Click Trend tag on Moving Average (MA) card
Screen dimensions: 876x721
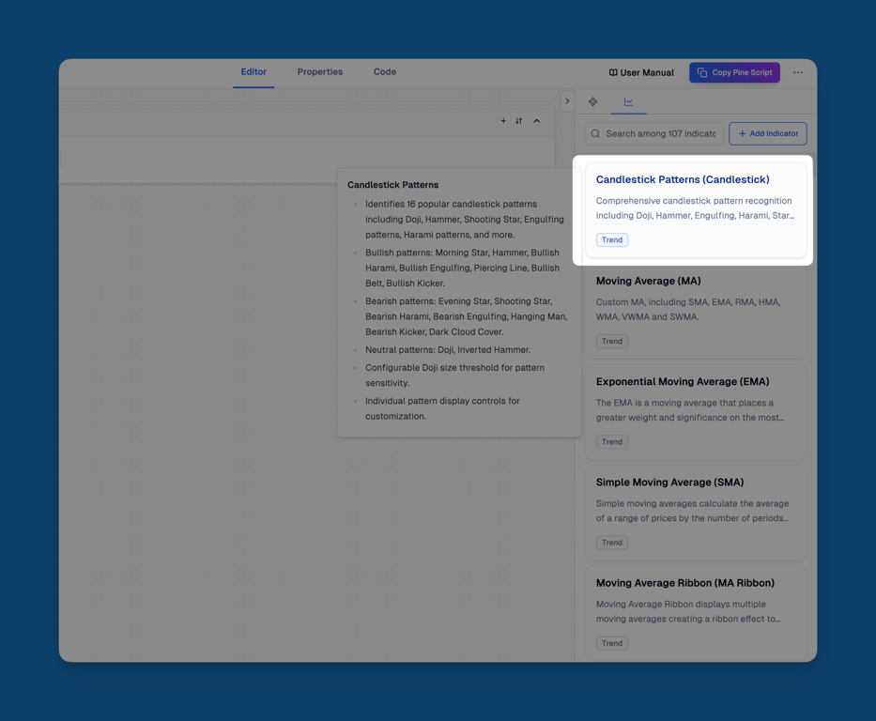click(x=612, y=341)
